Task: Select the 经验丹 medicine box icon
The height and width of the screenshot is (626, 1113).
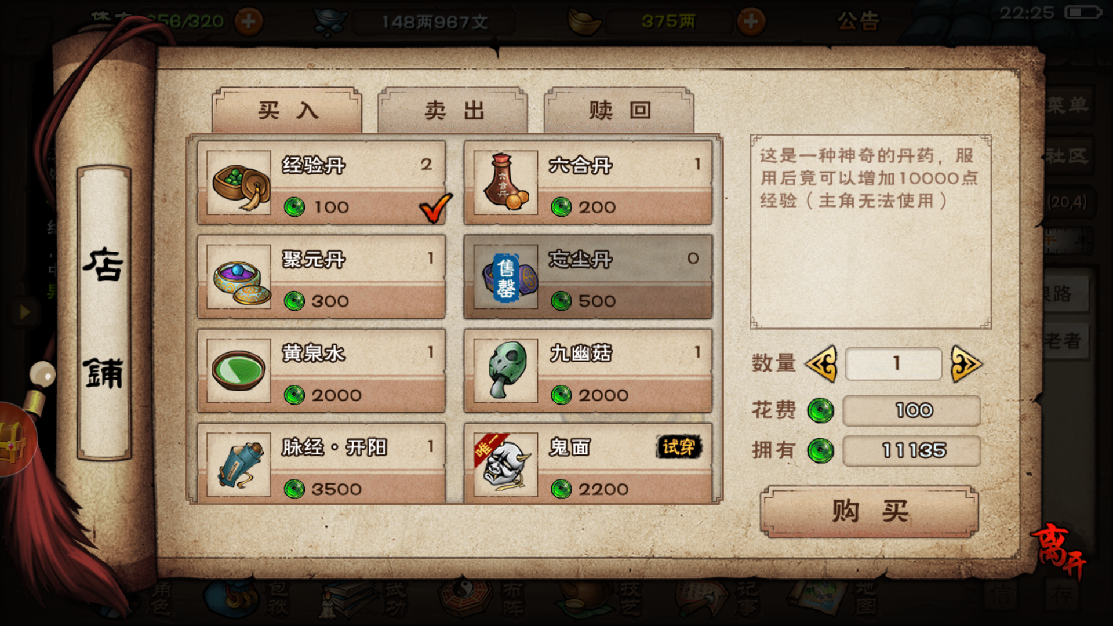Action: 239,183
